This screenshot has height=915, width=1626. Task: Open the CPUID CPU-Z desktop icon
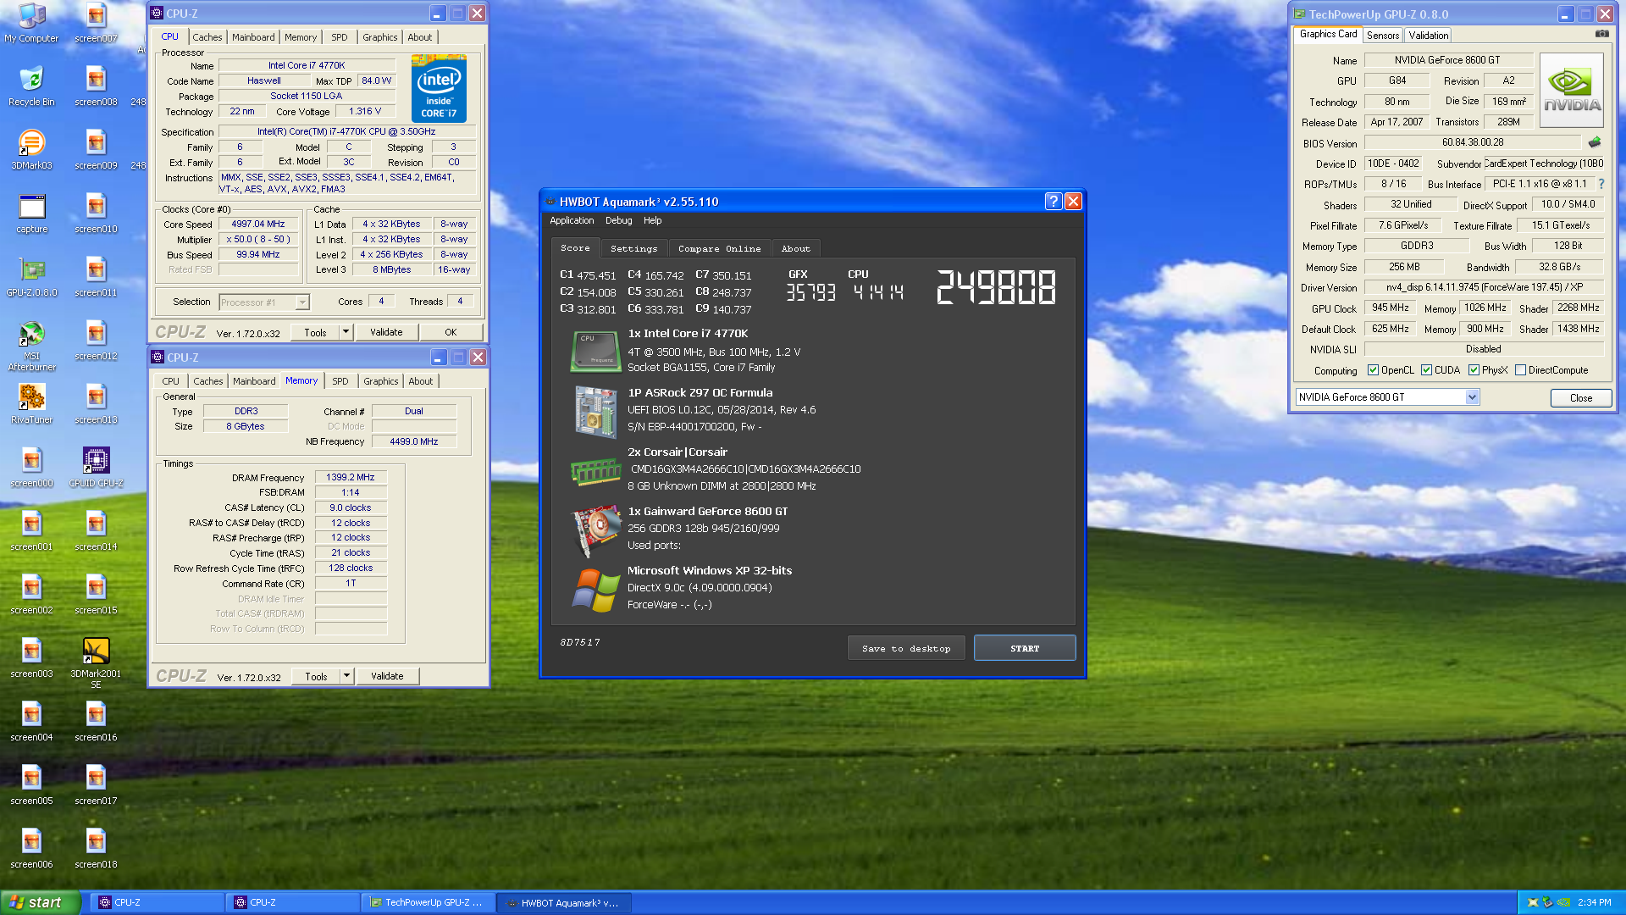point(96,468)
